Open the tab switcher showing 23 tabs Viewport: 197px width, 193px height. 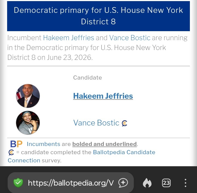[166, 183]
